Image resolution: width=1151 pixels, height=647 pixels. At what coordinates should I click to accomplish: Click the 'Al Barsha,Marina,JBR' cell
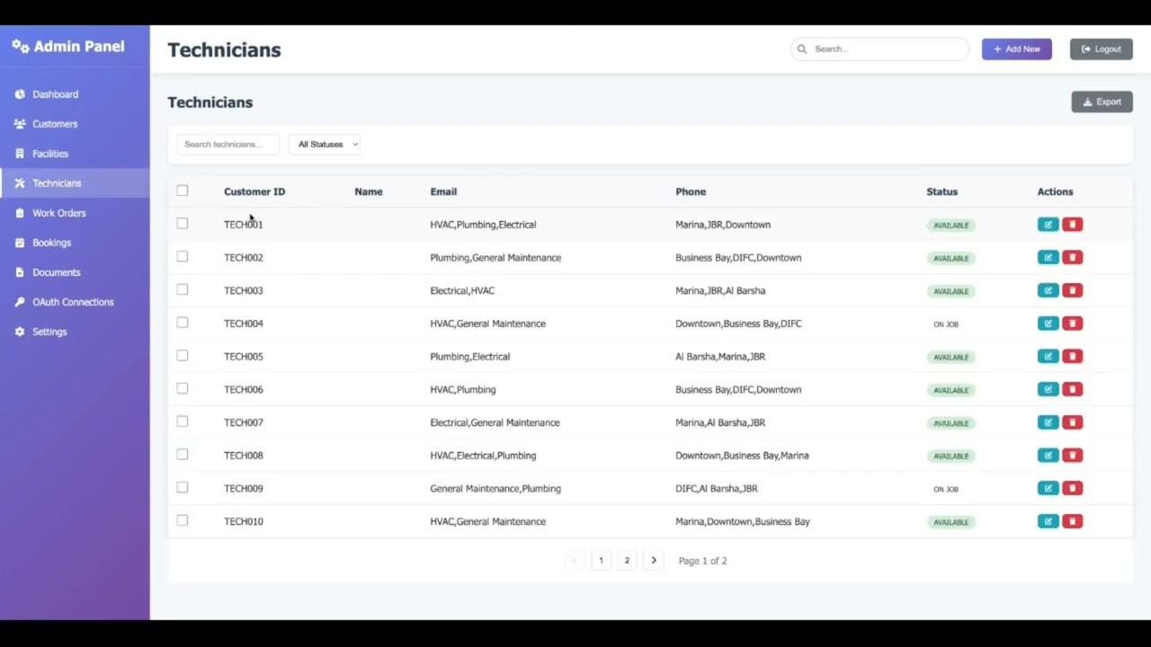(720, 357)
